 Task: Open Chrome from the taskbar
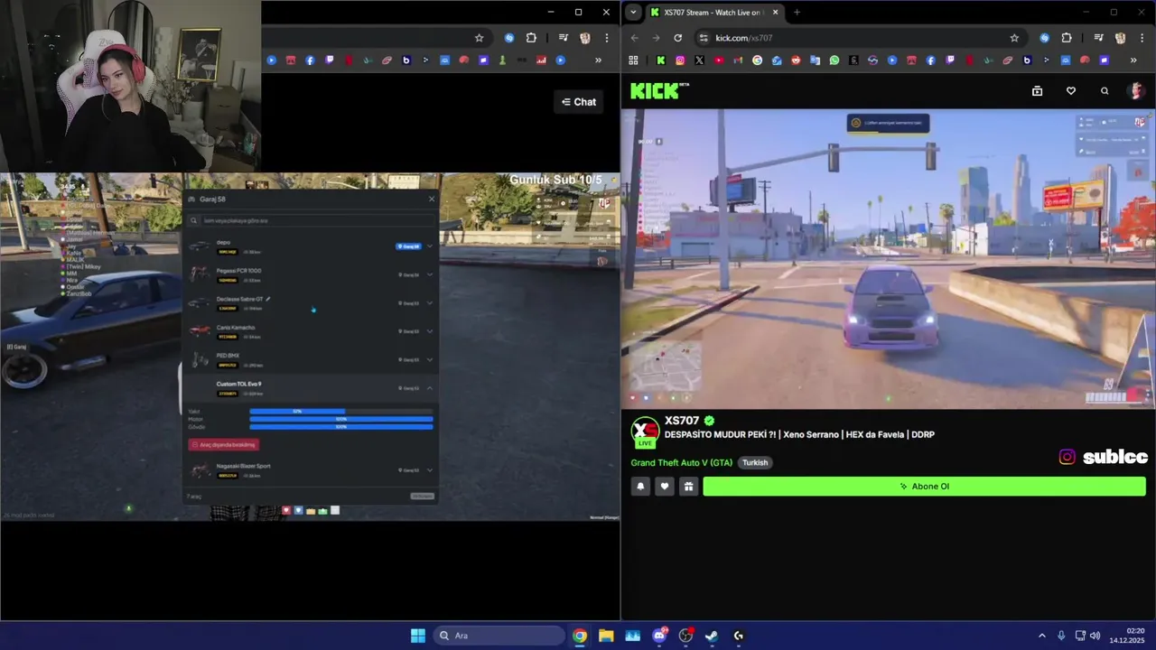[580, 636]
